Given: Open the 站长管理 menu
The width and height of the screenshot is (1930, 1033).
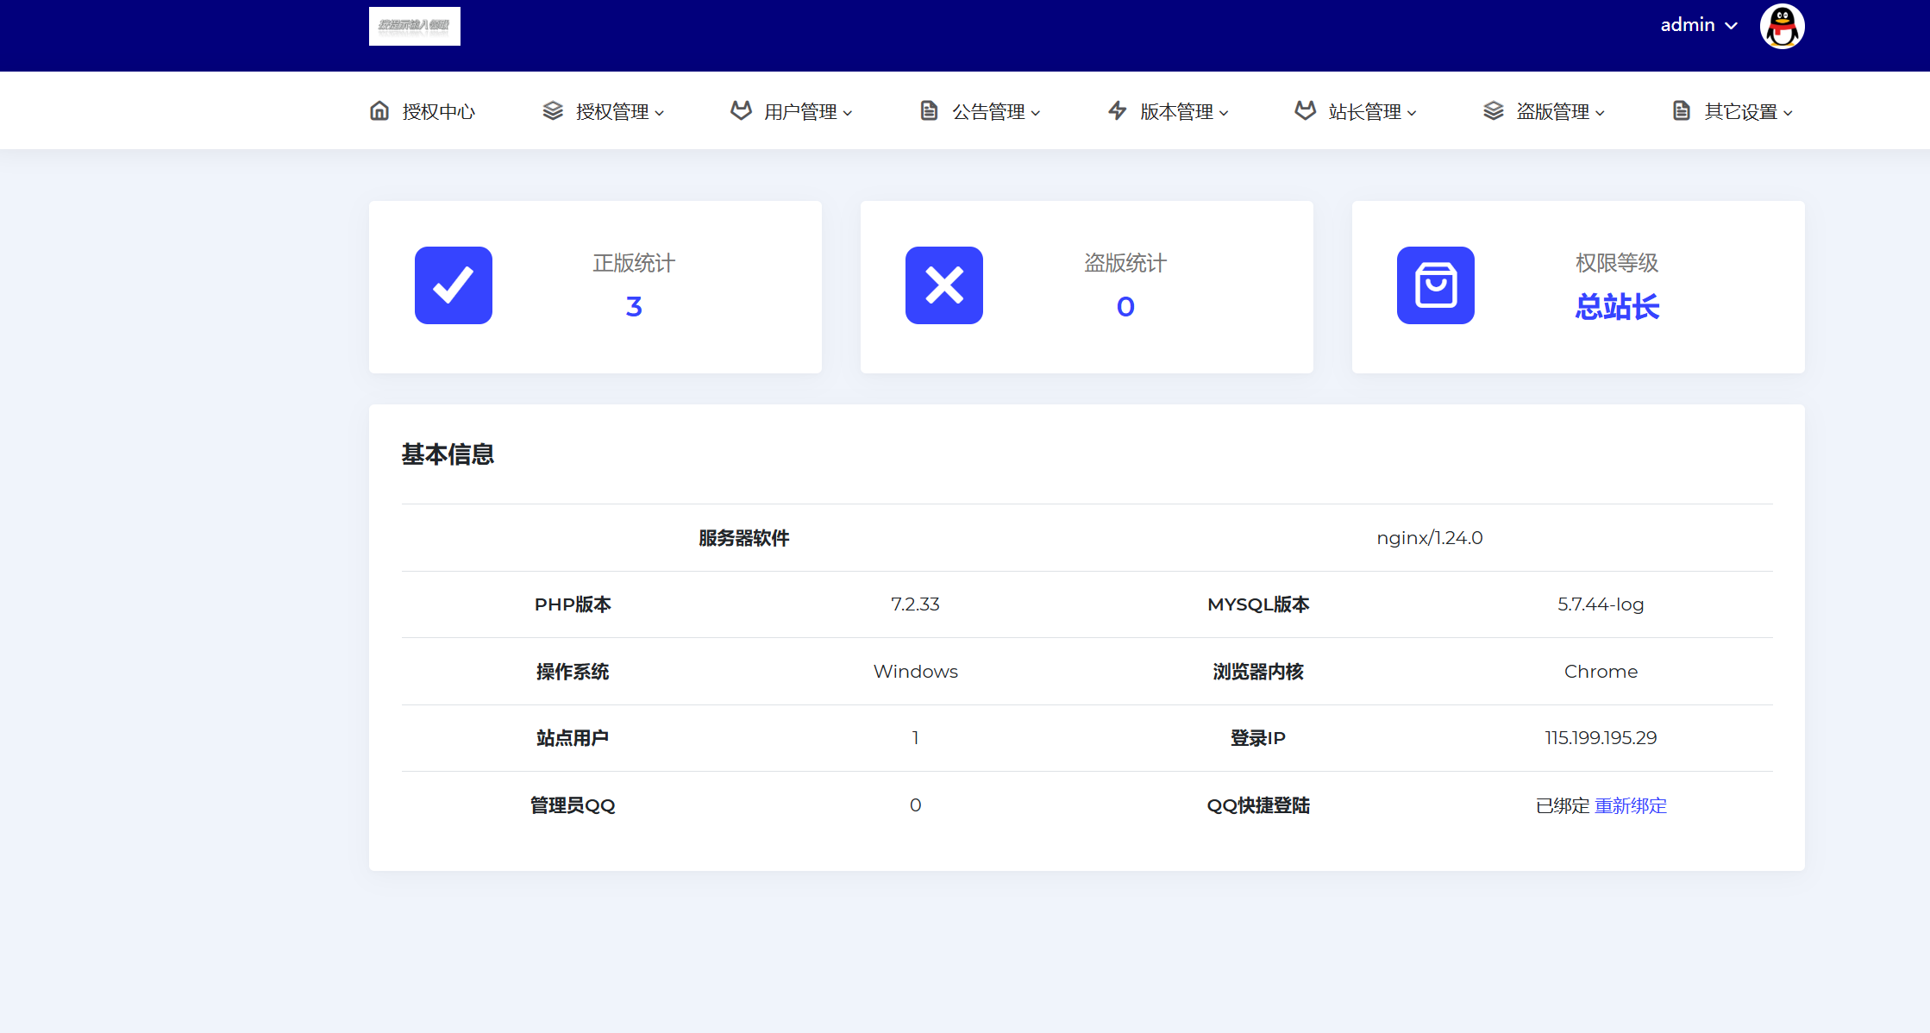Looking at the screenshot, I should [x=1364, y=111].
